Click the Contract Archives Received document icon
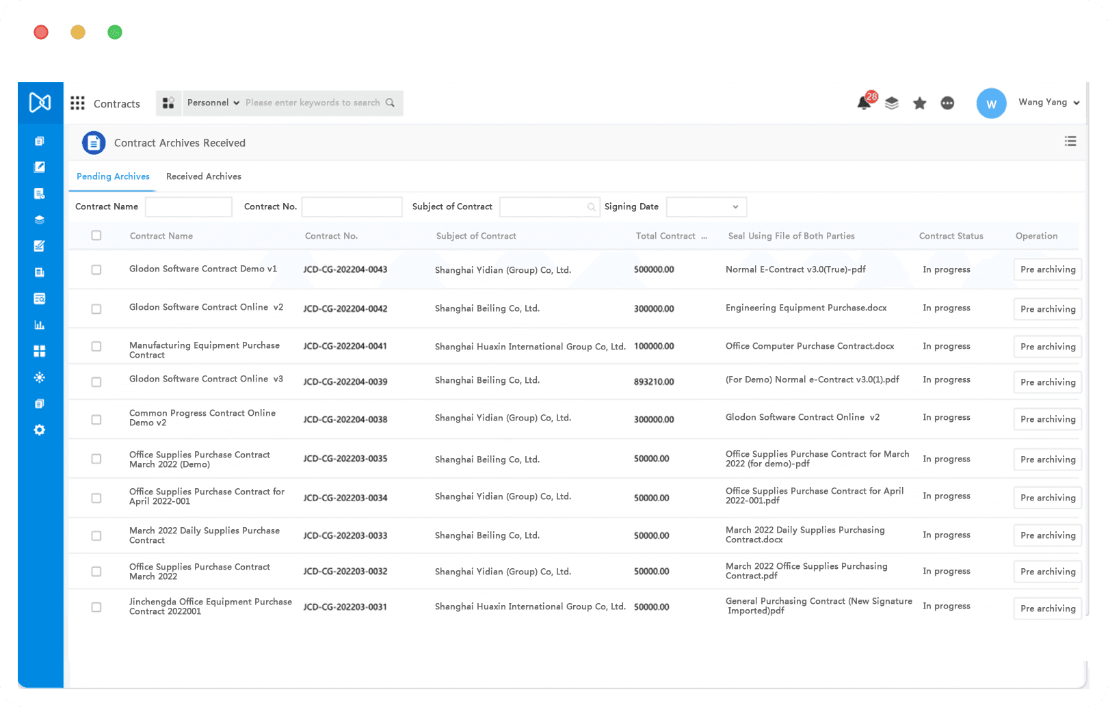 (x=94, y=143)
